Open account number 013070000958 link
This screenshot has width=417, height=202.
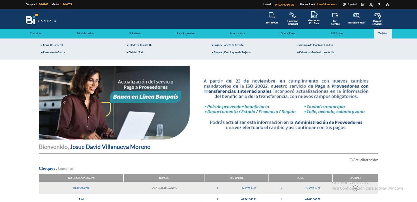click(x=81, y=188)
